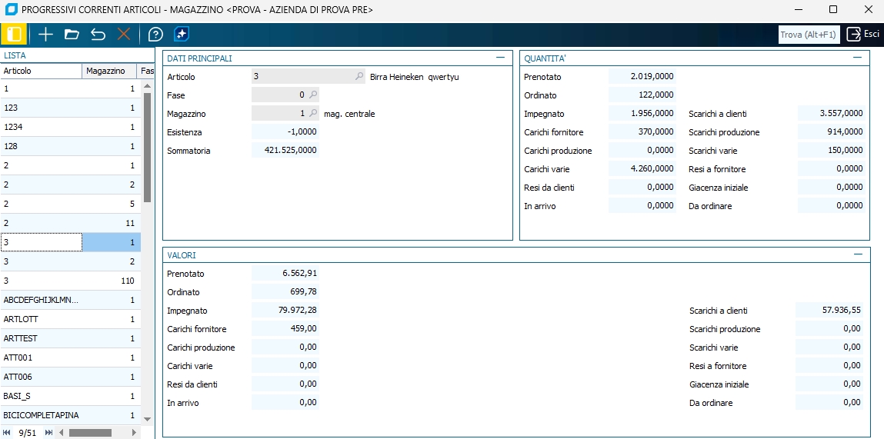
Task: Select the ABCDEFGHIJKLMN... list row
Action: 70,299
